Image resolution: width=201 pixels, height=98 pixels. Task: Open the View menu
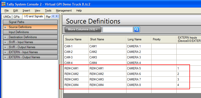click(x=37, y=11)
